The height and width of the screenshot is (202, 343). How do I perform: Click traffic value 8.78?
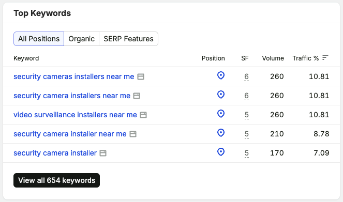coord(321,134)
